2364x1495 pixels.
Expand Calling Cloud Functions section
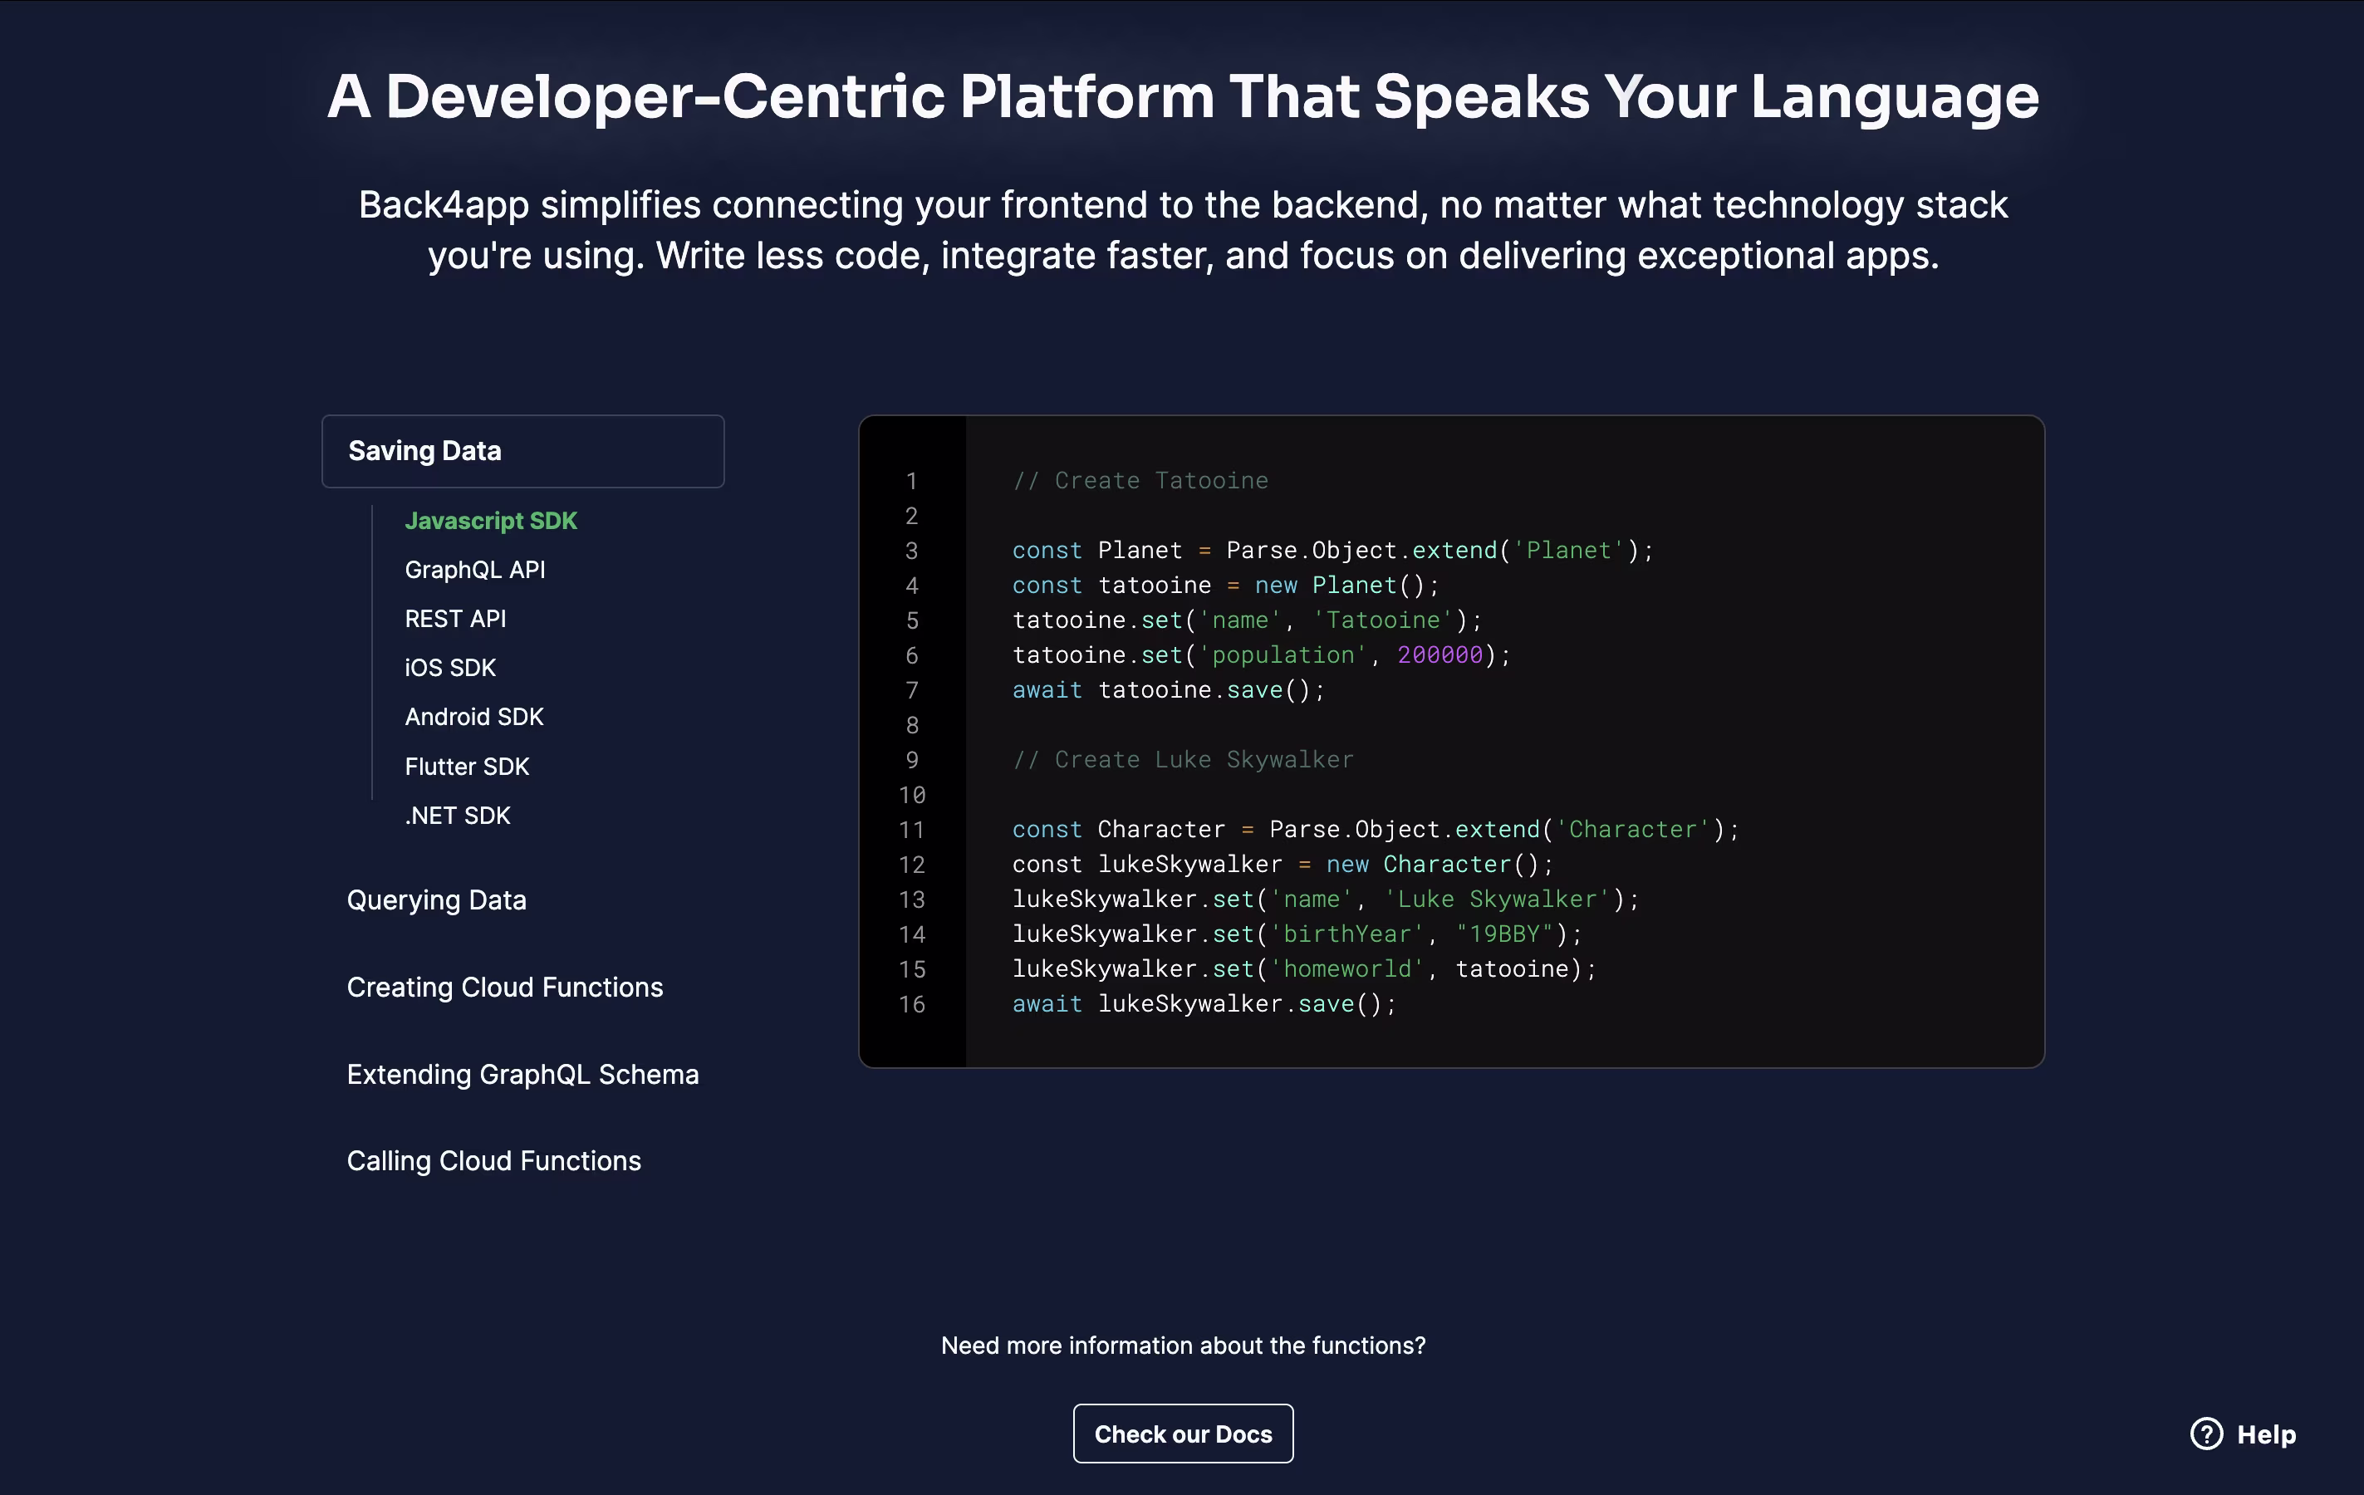pos(493,1160)
